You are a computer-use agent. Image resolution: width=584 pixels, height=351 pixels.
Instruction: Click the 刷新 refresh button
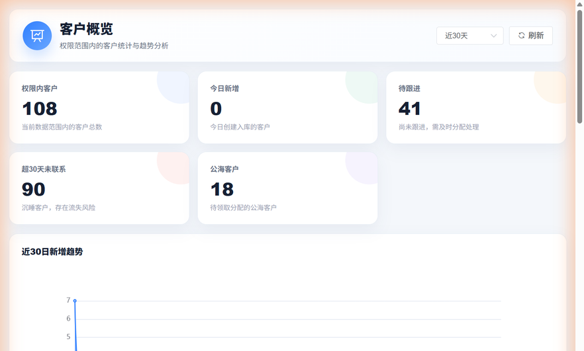click(531, 36)
